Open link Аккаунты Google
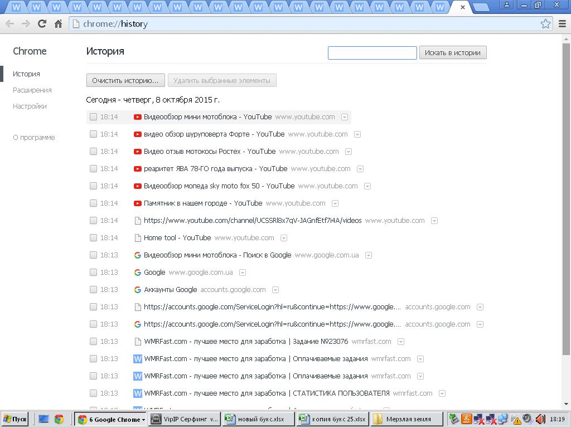The height and width of the screenshot is (428, 571). (171, 290)
